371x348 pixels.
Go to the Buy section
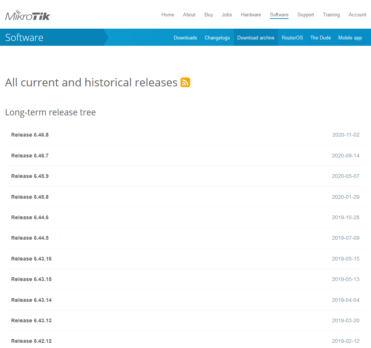pyautogui.click(x=208, y=15)
